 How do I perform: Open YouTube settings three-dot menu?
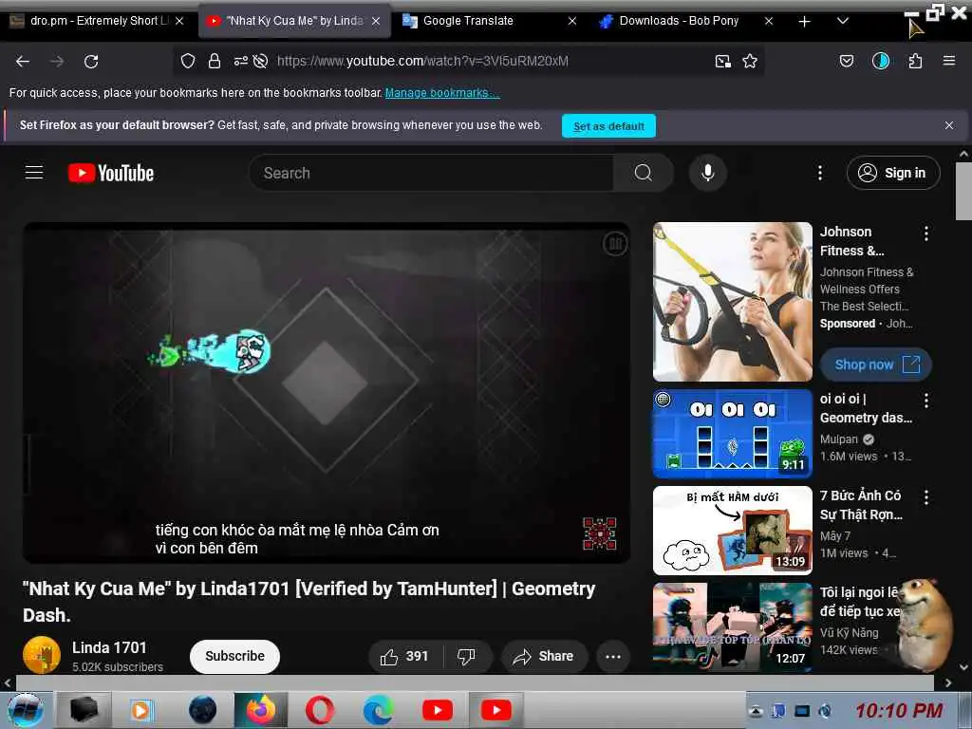click(x=820, y=173)
